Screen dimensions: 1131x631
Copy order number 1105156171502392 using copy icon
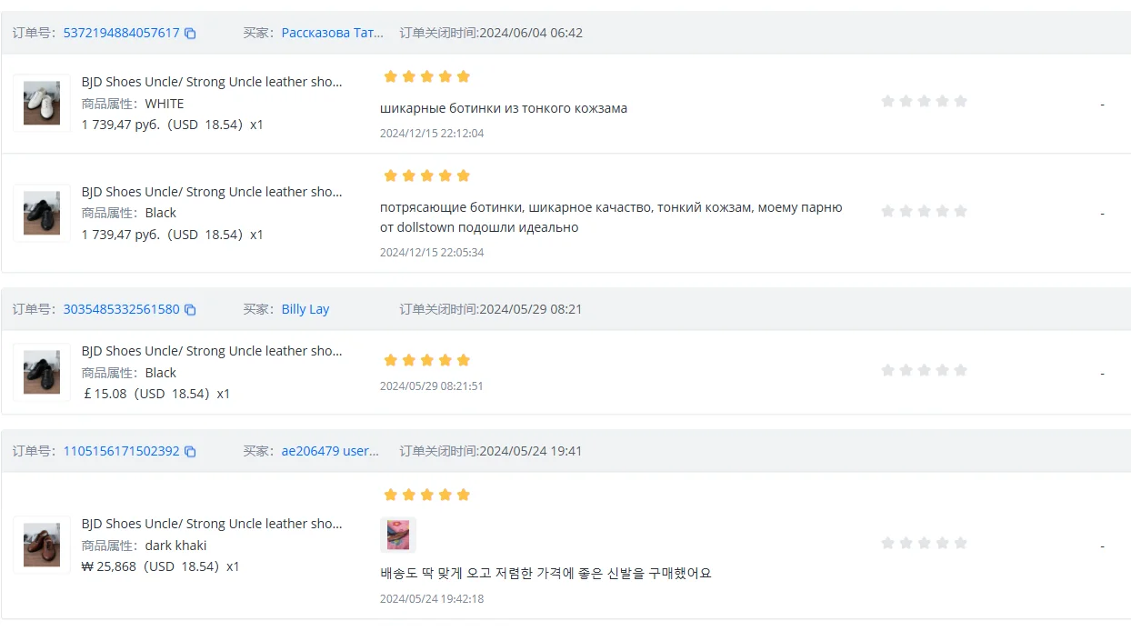pyautogui.click(x=190, y=451)
